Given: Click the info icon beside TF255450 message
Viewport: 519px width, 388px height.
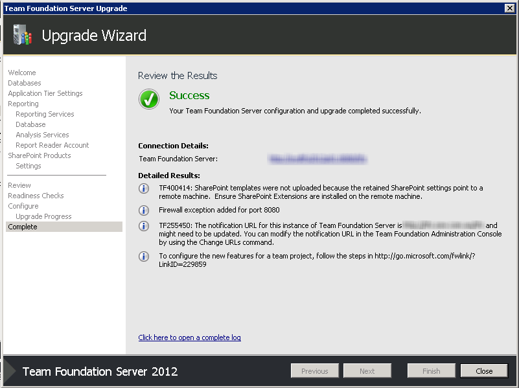Looking at the screenshot, I should click(x=144, y=226).
